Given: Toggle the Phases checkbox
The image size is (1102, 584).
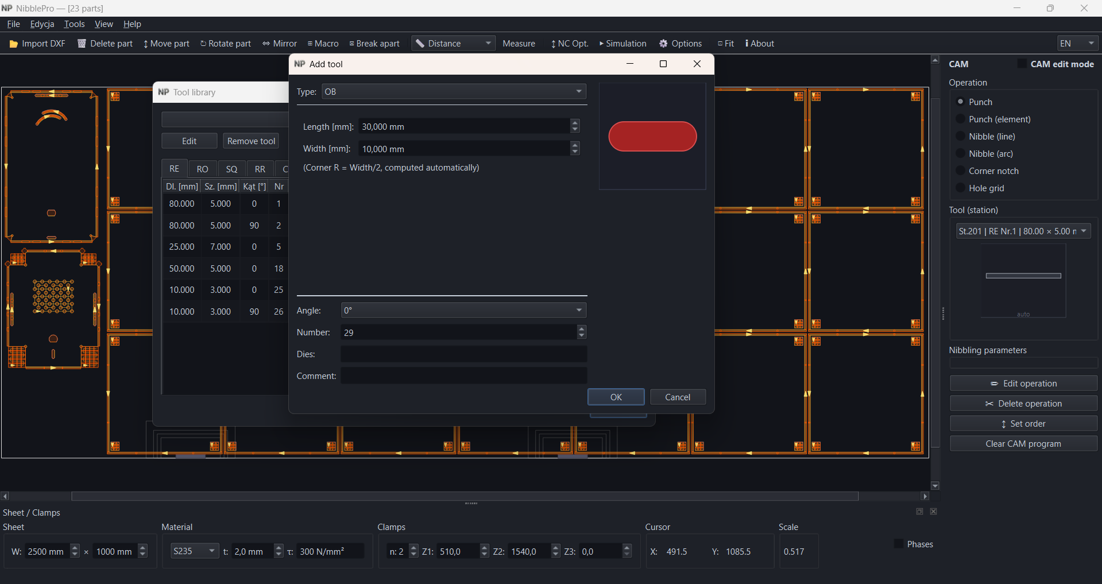Looking at the screenshot, I should coord(899,544).
